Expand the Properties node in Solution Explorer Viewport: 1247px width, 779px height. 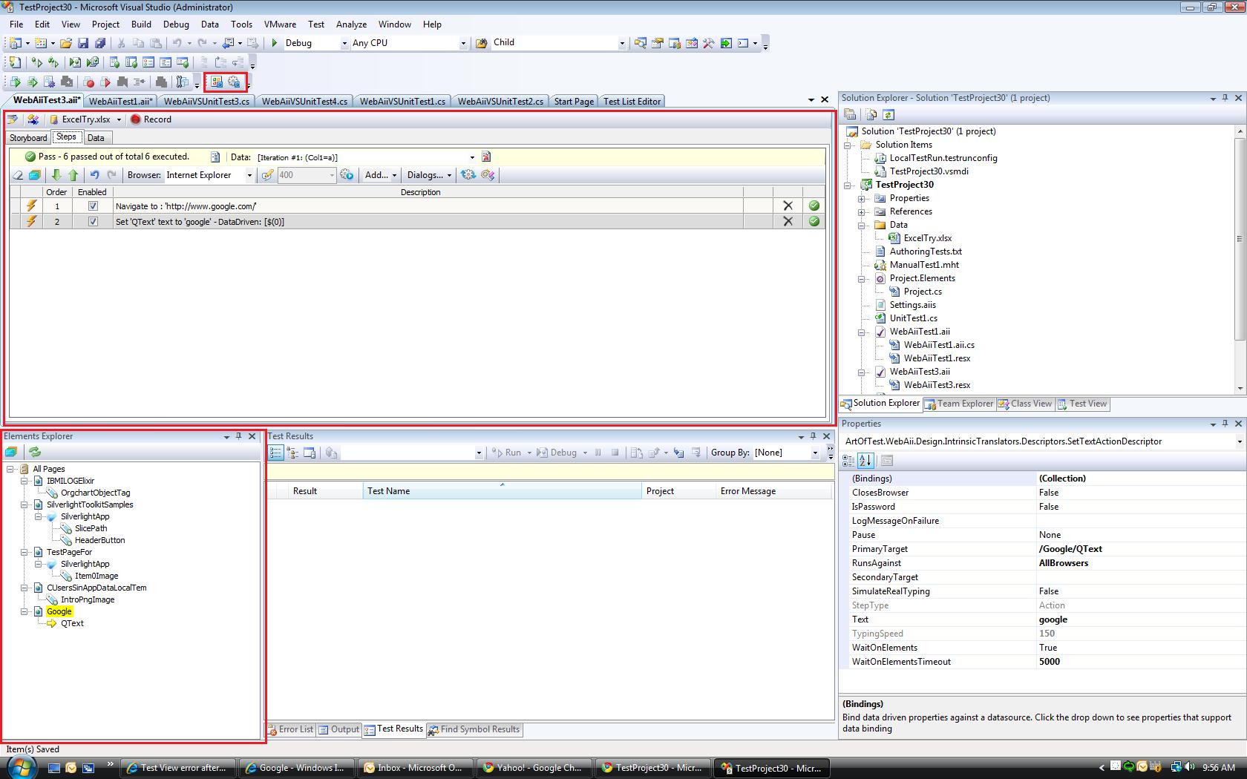(862, 199)
